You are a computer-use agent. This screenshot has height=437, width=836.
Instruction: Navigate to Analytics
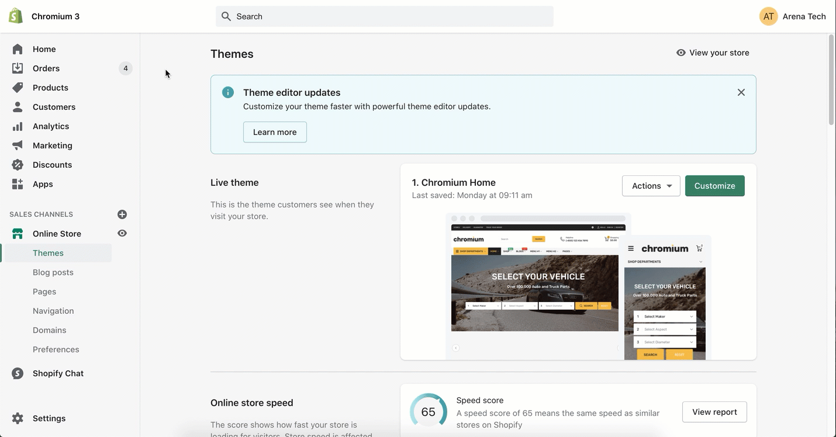click(51, 126)
